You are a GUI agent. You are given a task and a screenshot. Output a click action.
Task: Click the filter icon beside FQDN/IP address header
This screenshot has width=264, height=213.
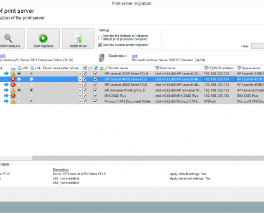(206, 68)
